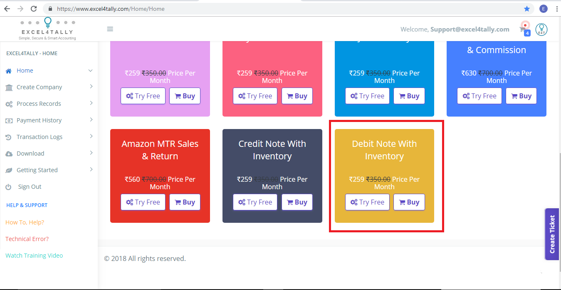Screen dimensions: 561x290
Task: Try Free on the pink card
Action: (x=255, y=96)
